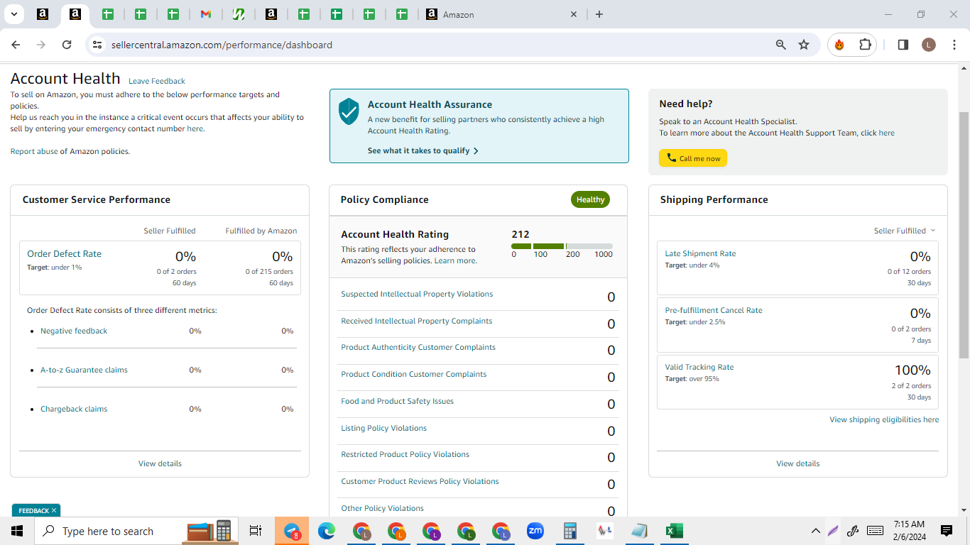The height and width of the screenshot is (545, 970).
Task: Open Listing Policy Violations
Action: [384, 428]
